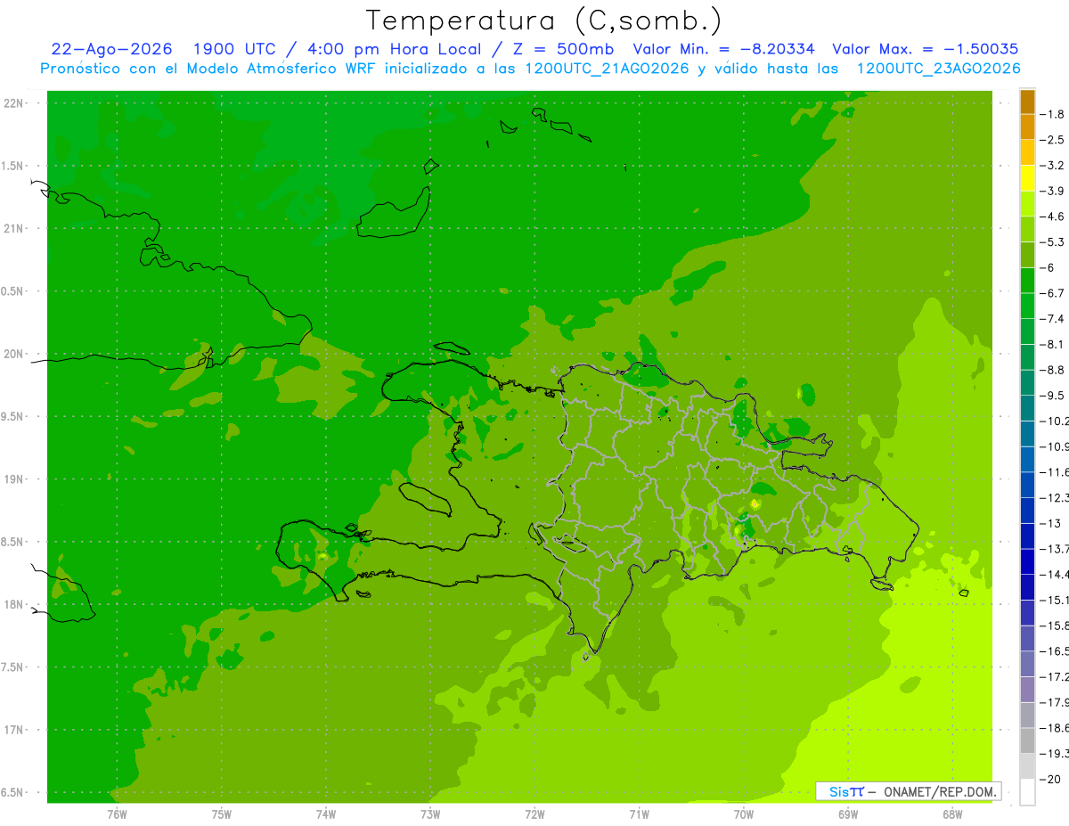This screenshot has width=1069, height=826.
Task: Click the "76W" longitude label
Action: (x=117, y=814)
